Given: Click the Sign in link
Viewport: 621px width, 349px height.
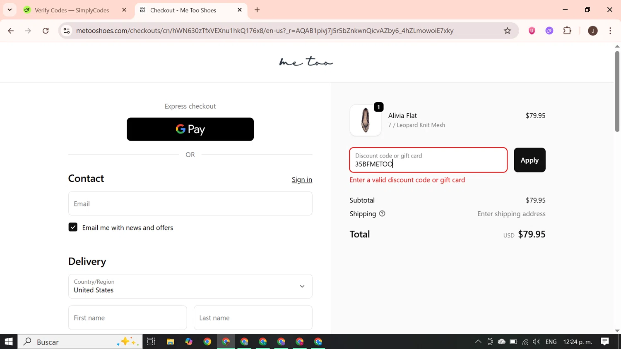Looking at the screenshot, I should [302, 179].
